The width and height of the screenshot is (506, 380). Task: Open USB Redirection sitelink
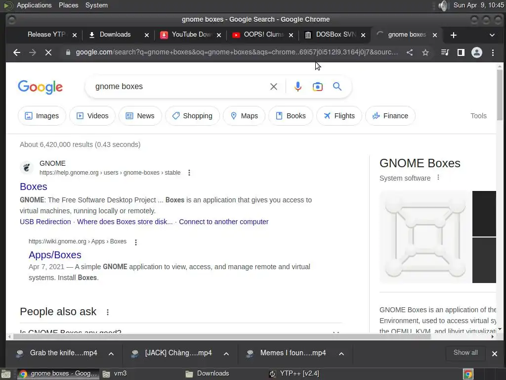point(45,222)
